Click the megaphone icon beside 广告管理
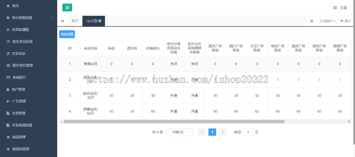Viewport: 355px width, 157px height. click(x=8, y=101)
